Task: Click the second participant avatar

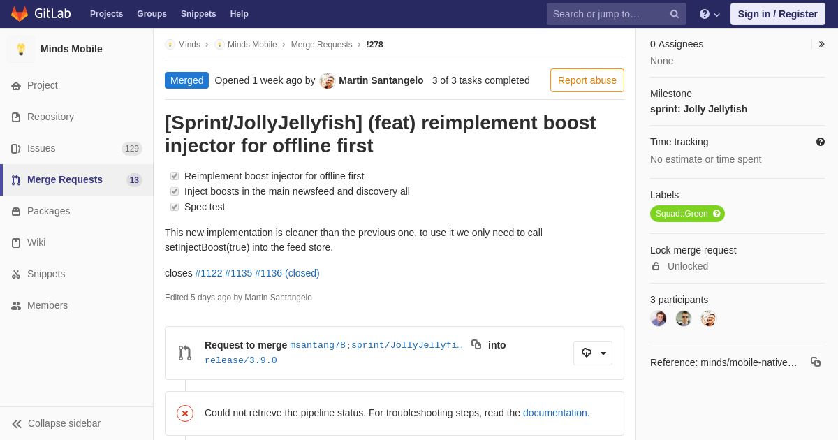Action: tap(684, 318)
